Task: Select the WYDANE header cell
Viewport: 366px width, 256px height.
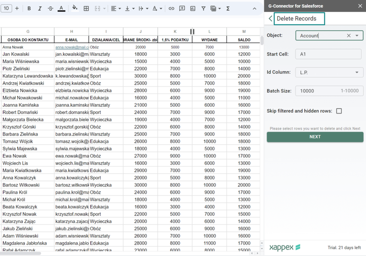Action: (x=210, y=40)
